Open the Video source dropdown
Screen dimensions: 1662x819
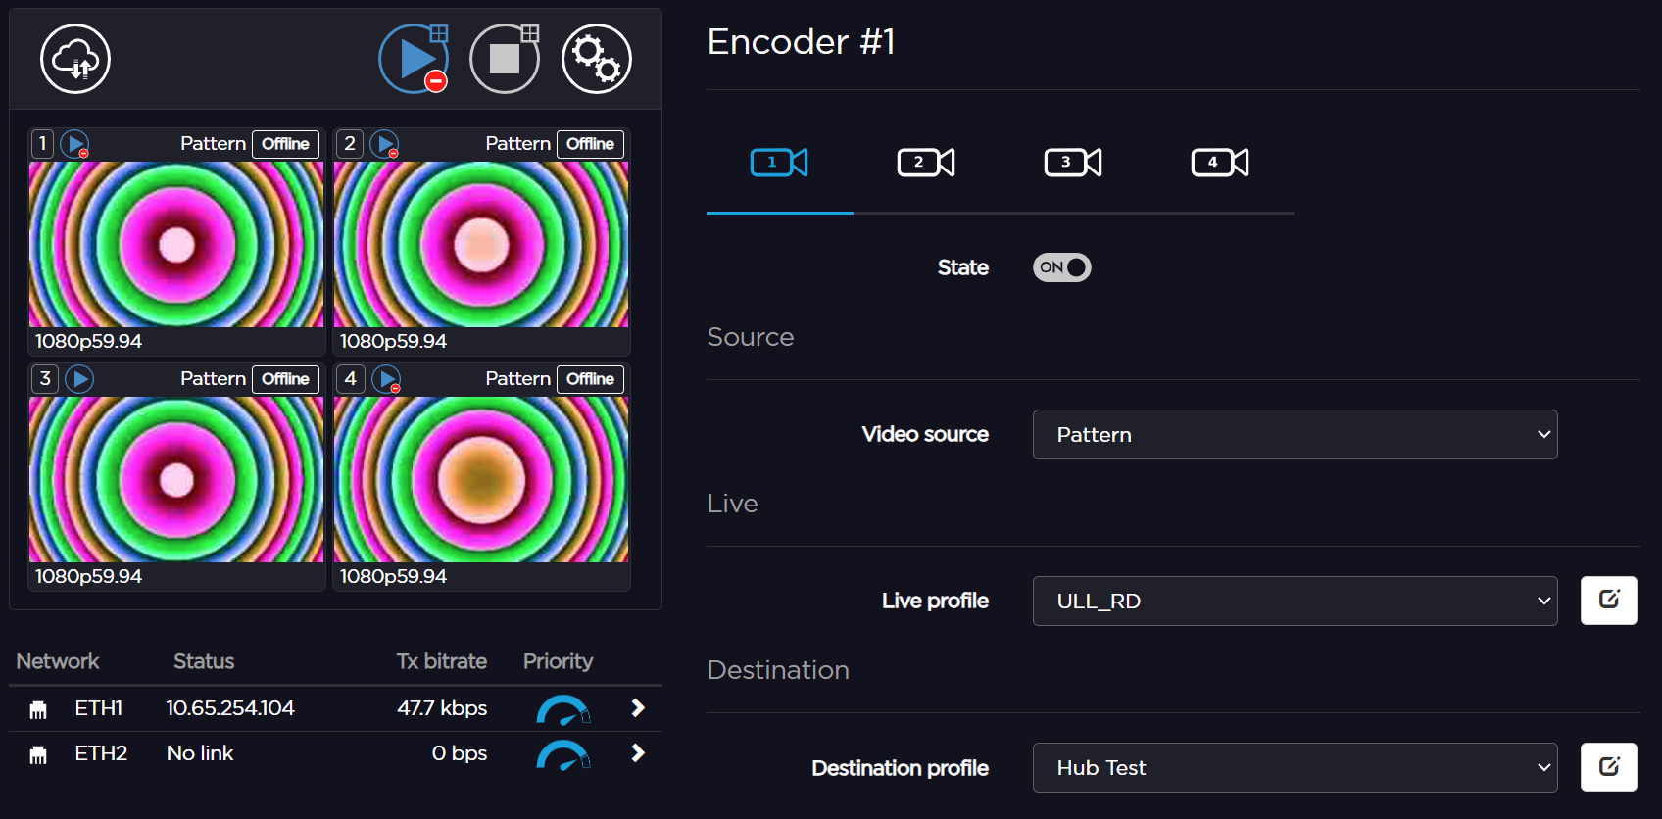click(1295, 435)
